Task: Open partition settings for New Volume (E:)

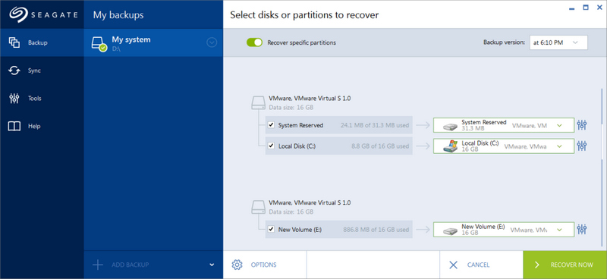Action: [582, 230]
